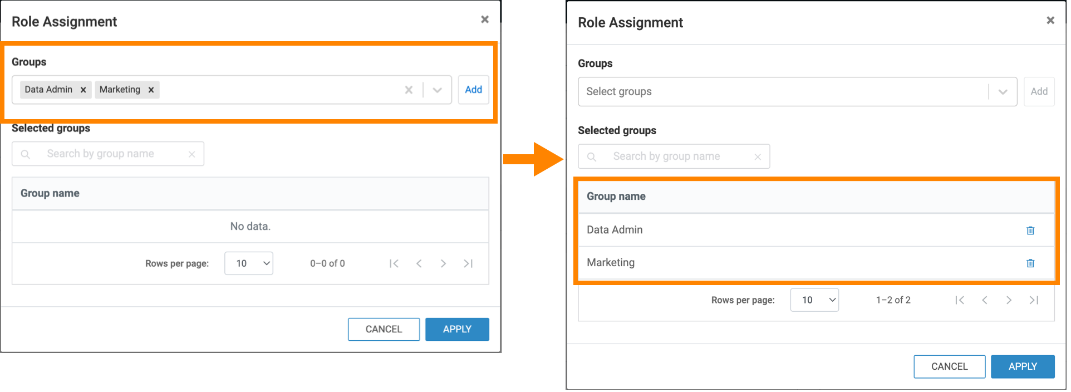
Task: Remove the Data Admin chip from Groups field
Action: (83, 90)
